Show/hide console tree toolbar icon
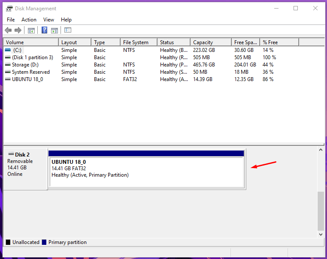Screen dimensions: 327x259 31,30
